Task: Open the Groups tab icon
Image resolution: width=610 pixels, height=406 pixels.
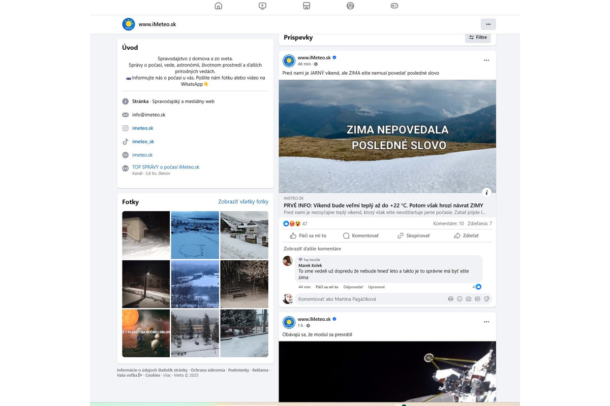Action: pyautogui.click(x=350, y=6)
